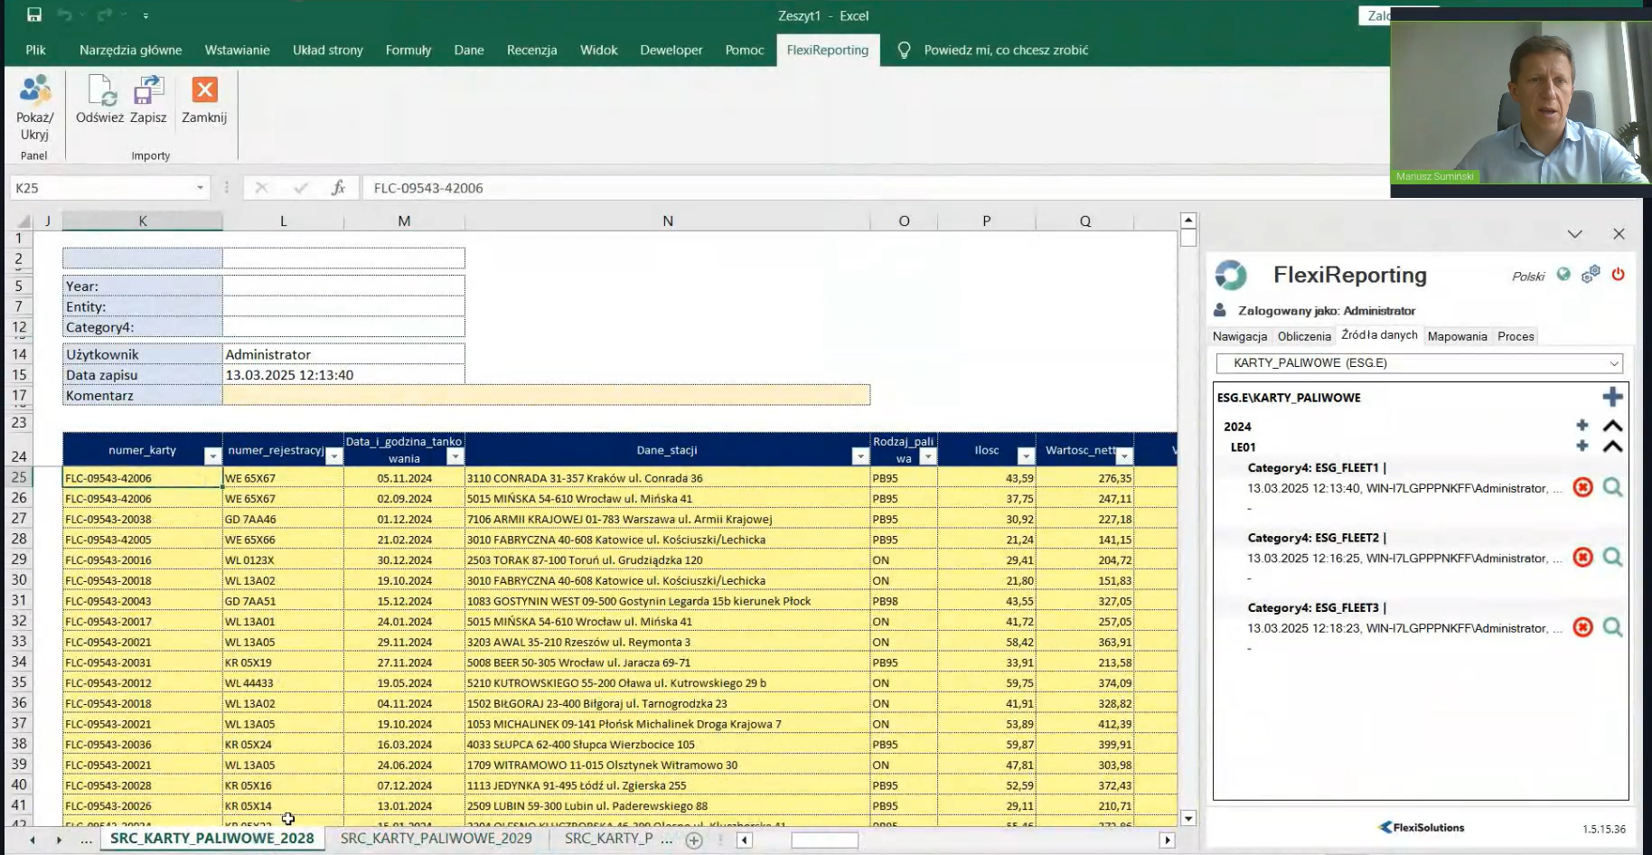The image size is (1652, 855).
Task: Collapse the 2024 tree node
Action: [x=1612, y=426]
